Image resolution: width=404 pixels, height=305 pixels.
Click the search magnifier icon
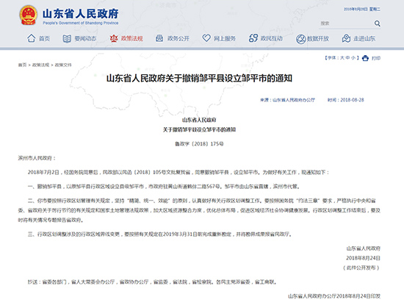click(x=378, y=24)
